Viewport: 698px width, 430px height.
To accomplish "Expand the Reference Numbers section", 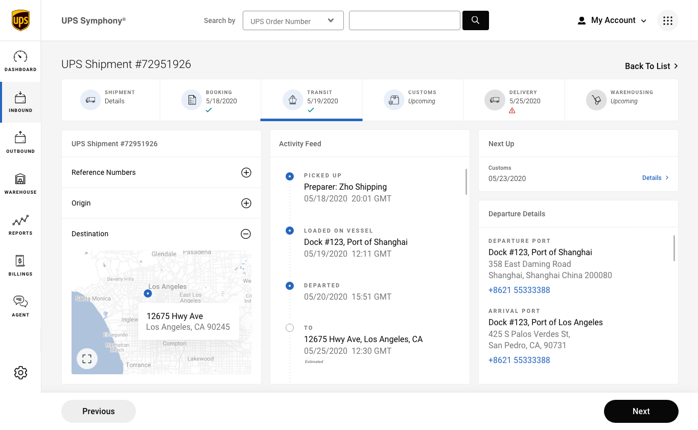I will tap(246, 173).
